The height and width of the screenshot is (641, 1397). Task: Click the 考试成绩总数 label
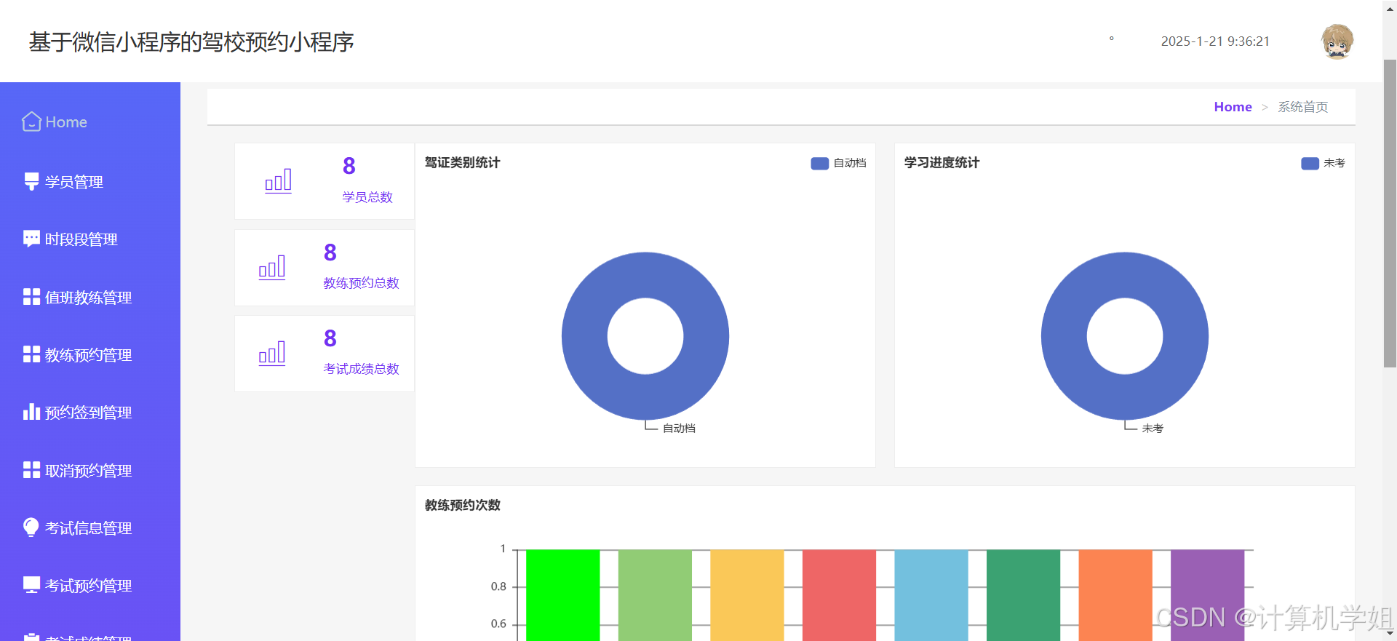pyautogui.click(x=361, y=369)
